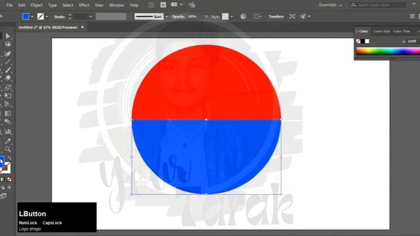Screen dimensions: 420x236
Task: Click the hex color value field
Action: pos(413,41)
